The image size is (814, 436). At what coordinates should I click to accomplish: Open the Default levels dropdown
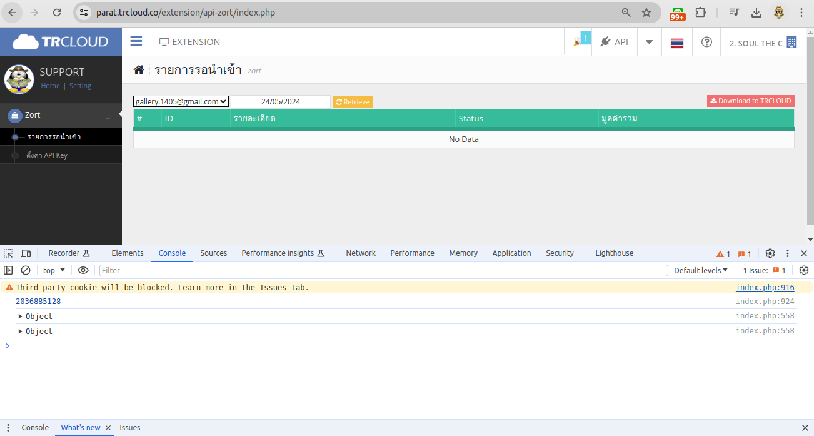701,270
